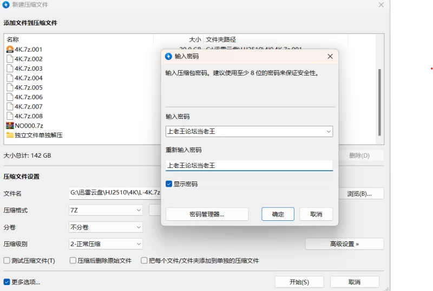Toggle the 更多选项... checkbox

[x=6, y=282]
